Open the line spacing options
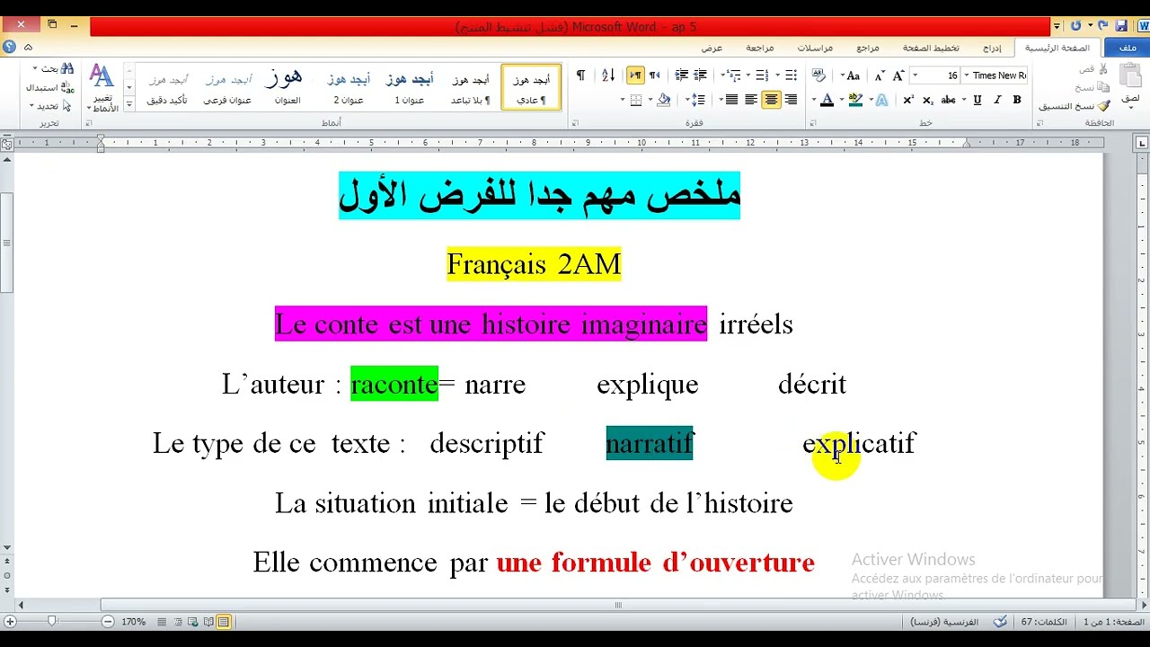The height and width of the screenshot is (647, 1150). (696, 100)
